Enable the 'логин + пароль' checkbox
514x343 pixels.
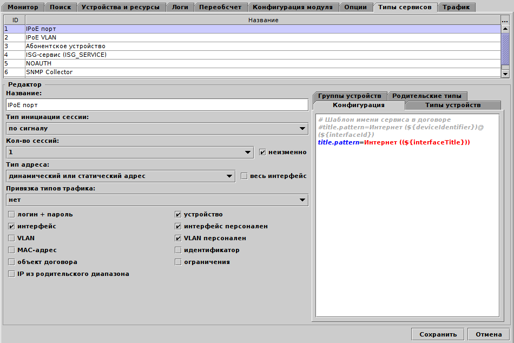point(11,214)
